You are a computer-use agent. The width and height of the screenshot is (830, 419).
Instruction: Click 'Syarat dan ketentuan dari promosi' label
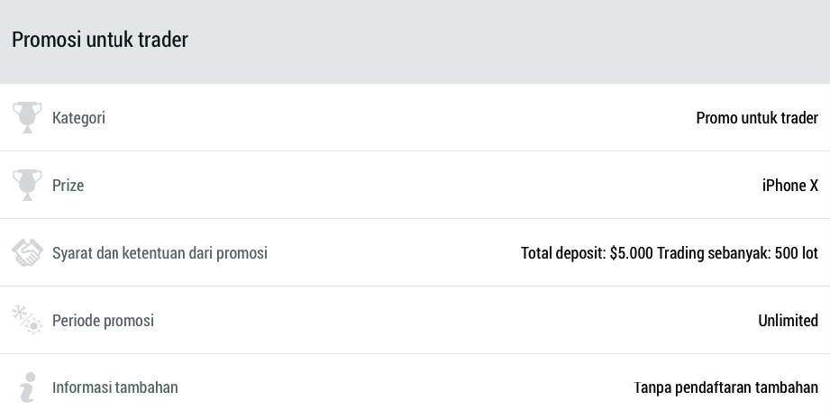click(160, 253)
